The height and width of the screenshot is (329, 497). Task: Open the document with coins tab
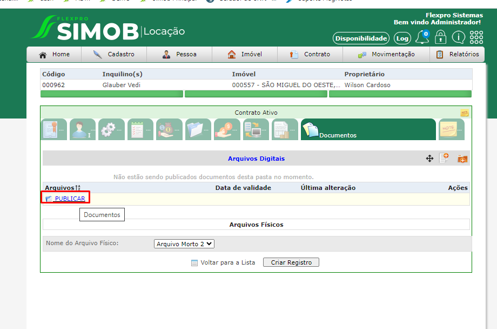pyautogui.click(x=285, y=129)
